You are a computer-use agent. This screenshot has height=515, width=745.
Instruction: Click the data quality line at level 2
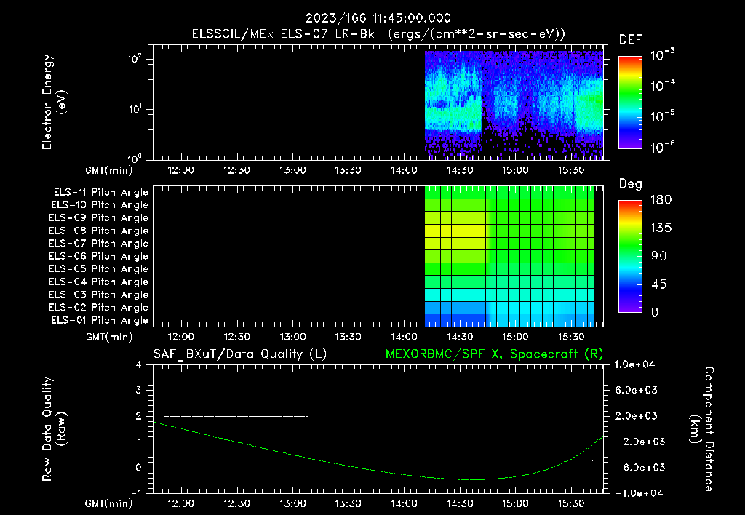click(236, 416)
